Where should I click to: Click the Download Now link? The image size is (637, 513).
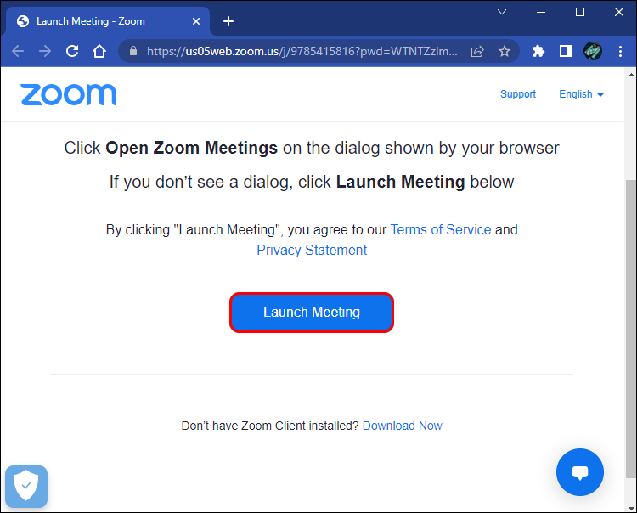pyautogui.click(x=402, y=426)
